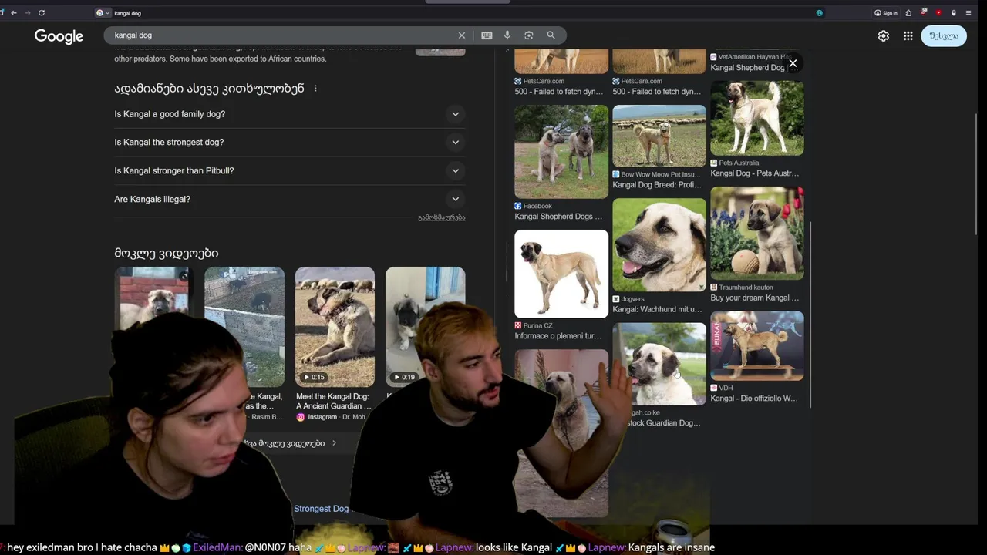Screen dimensions: 987x555
Task: Click the play 0:19 badge on the video
Action: [x=403, y=377]
